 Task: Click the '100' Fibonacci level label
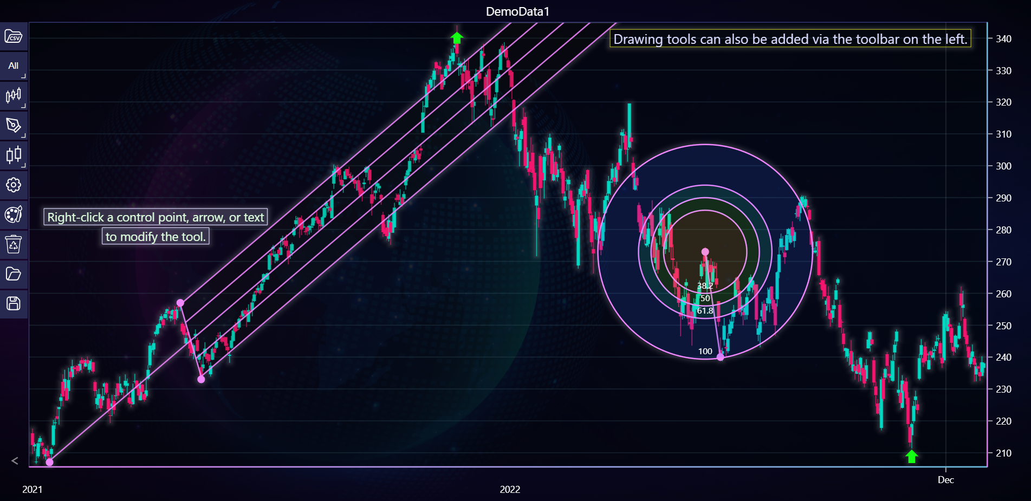click(705, 351)
